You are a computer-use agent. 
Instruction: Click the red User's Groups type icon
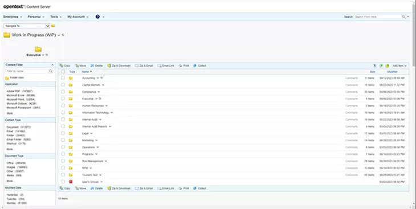(71, 182)
